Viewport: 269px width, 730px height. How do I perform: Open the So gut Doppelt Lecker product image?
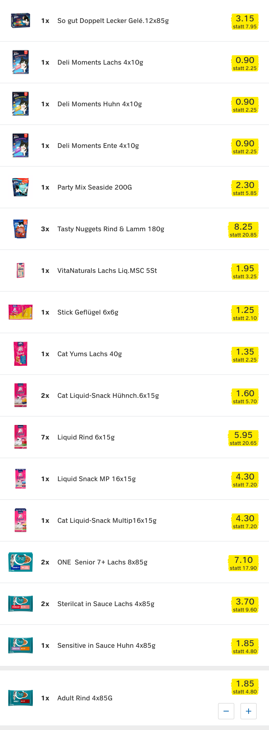(20, 21)
